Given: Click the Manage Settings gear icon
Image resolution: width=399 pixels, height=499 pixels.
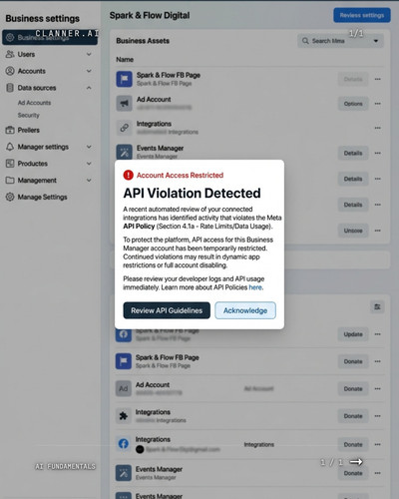Looking at the screenshot, I should [10, 197].
